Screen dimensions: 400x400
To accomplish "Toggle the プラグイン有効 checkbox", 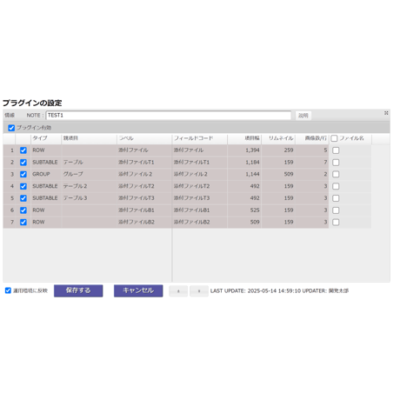I will tap(11, 128).
